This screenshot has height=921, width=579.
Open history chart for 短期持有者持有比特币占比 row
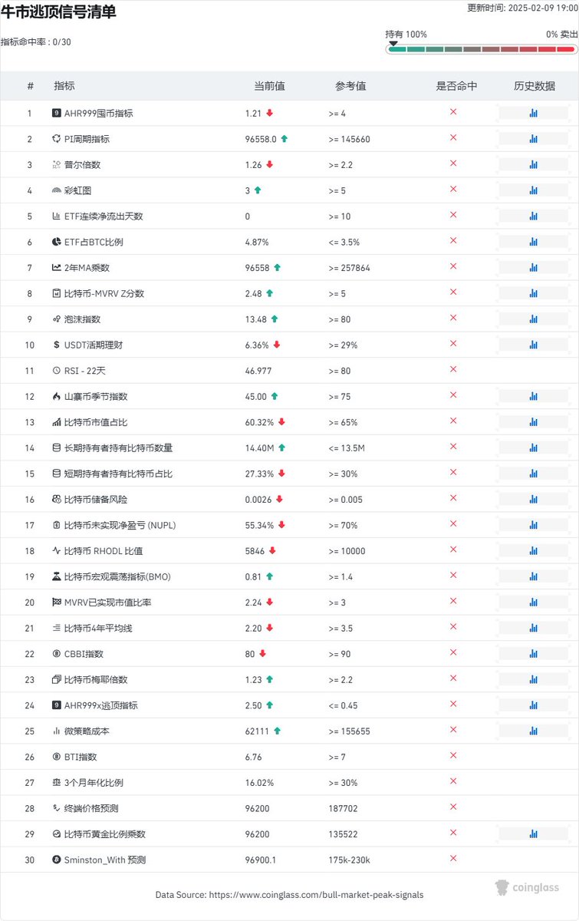(533, 474)
